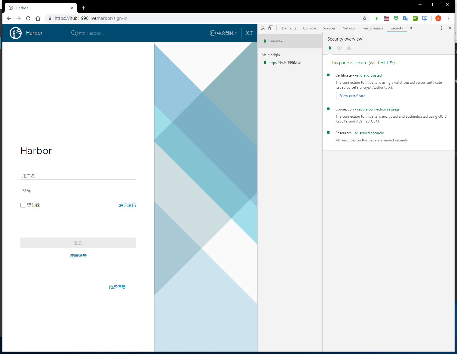
Task: Open the Chrome profile avatar 'k'
Action: click(438, 18)
